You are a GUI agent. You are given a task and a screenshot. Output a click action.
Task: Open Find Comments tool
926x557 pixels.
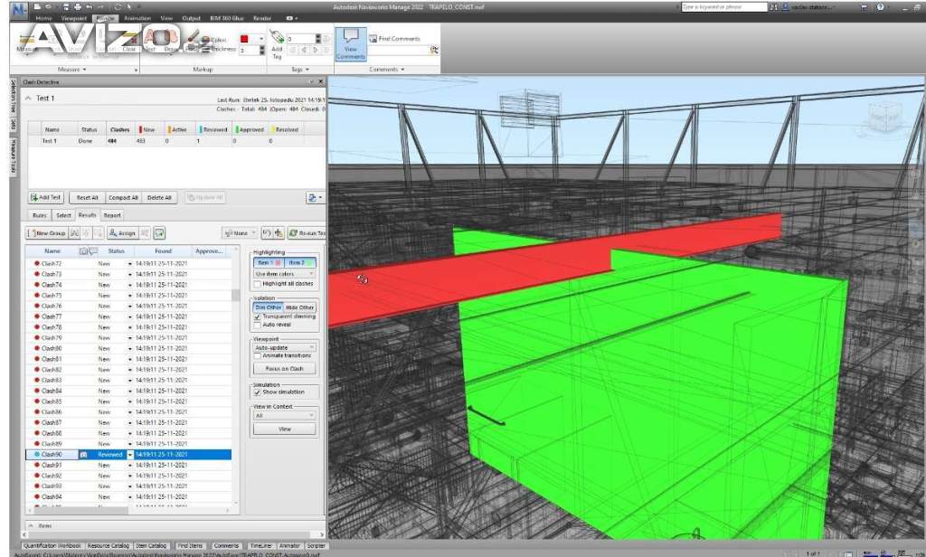tap(394, 39)
